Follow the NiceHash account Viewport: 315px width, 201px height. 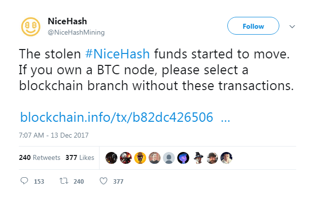pyautogui.click(x=253, y=26)
